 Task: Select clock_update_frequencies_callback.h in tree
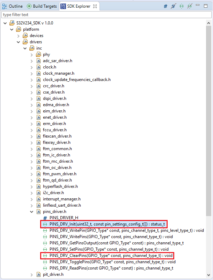tap(77, 80)
